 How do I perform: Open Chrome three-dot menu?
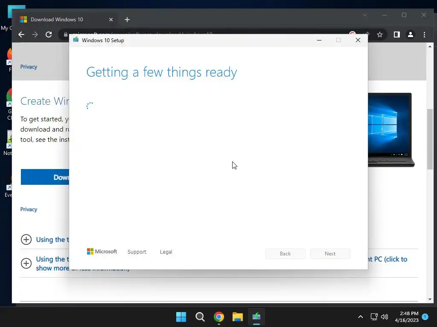(x=424, y=34)
